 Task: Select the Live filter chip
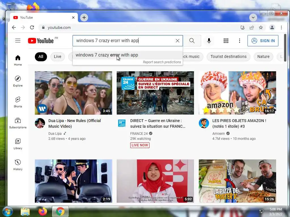coord(57,57)
